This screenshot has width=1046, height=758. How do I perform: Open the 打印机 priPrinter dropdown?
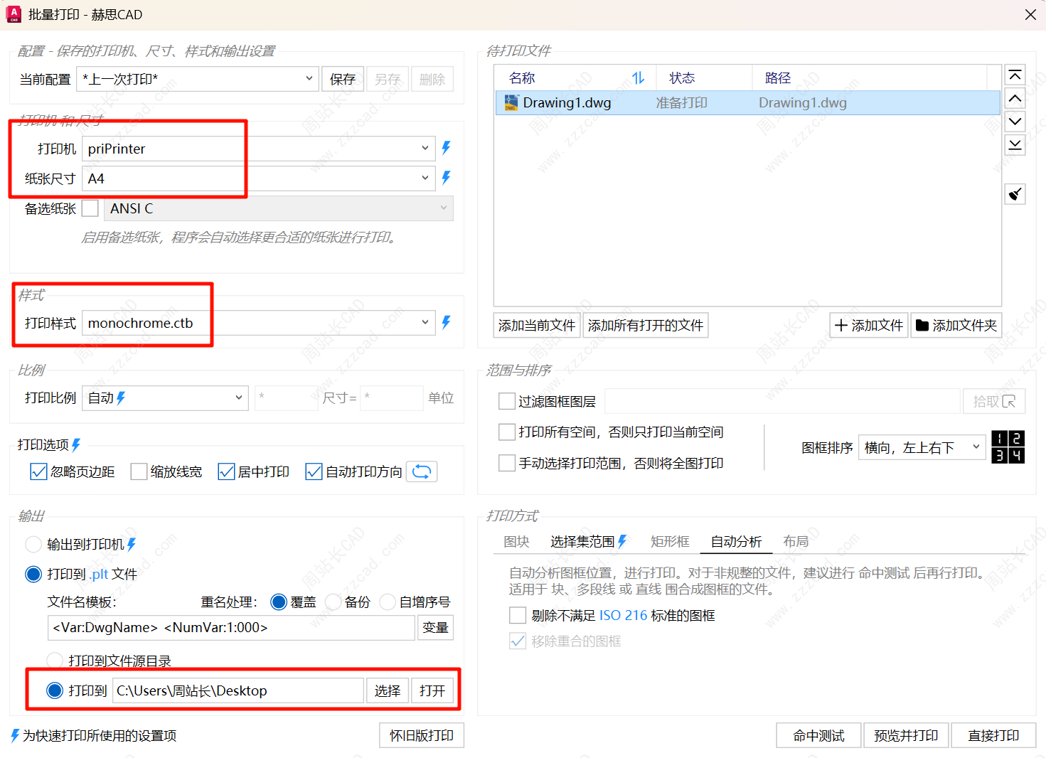pos(258,149)
